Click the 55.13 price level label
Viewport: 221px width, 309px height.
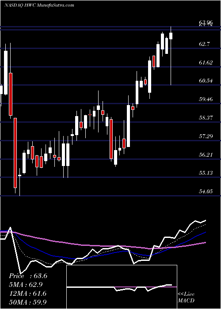tap(206, 173)
